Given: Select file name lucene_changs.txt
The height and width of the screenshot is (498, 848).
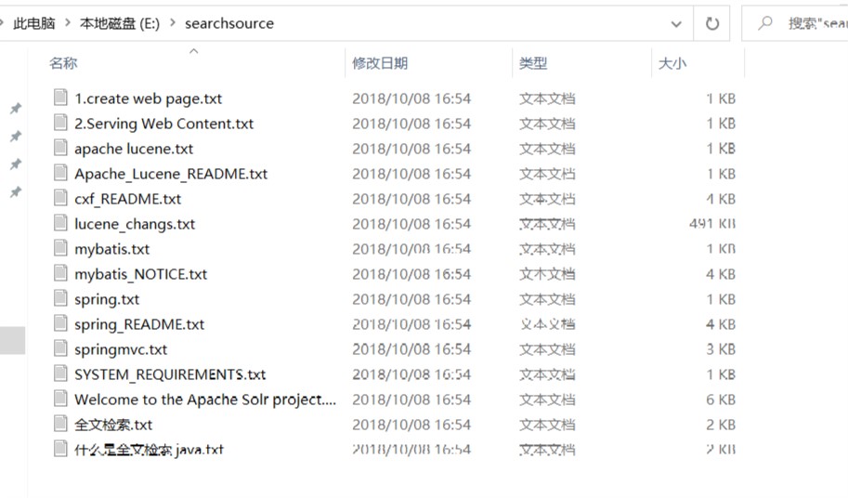Looking at the screenshot, I should pos(135,224).
